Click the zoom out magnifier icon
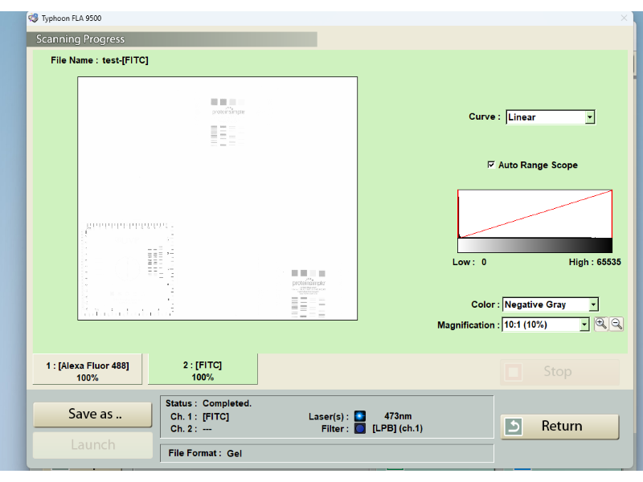Image resolution: width=643 pixels, height=482 pixels. click(x=616, y=325)
